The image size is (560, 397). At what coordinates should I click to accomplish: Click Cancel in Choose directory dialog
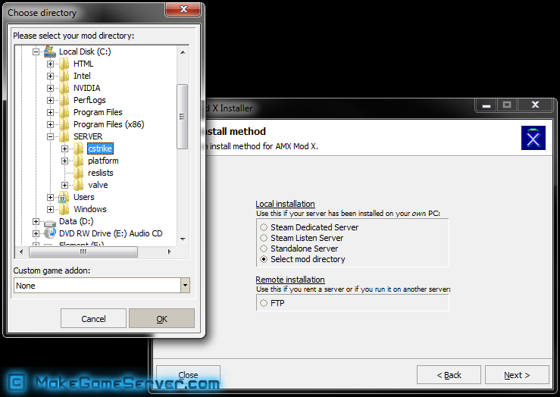(93, 318)
